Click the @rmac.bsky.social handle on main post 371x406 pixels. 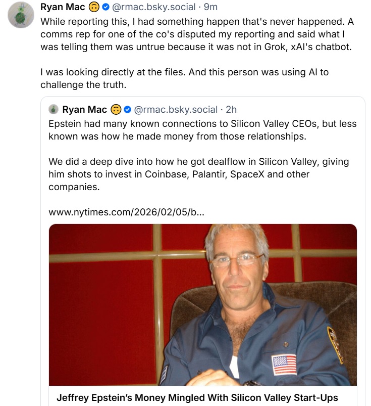155,8
